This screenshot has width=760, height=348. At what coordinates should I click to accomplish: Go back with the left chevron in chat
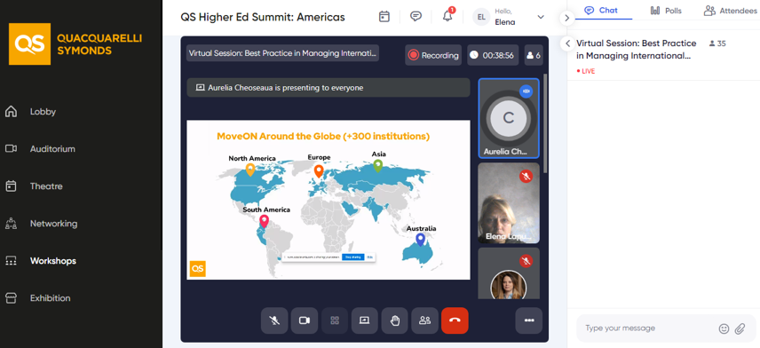click(x=567, y=43)
